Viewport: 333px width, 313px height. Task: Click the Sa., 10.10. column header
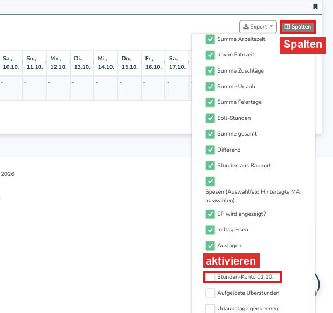pyautogui.click(x=11, y=63)
